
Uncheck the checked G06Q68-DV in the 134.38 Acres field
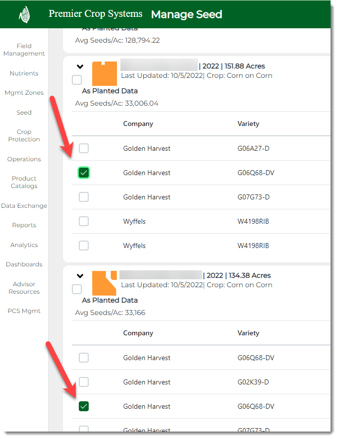[x=84, y=406]
